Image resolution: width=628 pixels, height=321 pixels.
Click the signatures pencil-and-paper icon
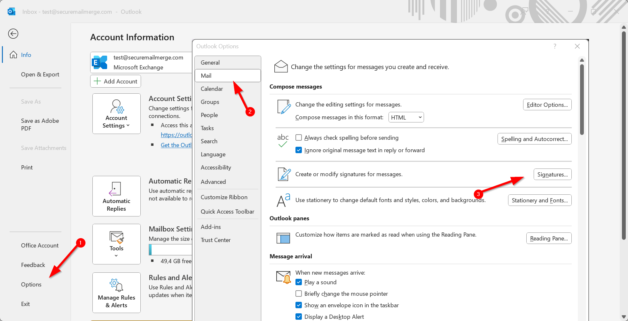(283, 174)
